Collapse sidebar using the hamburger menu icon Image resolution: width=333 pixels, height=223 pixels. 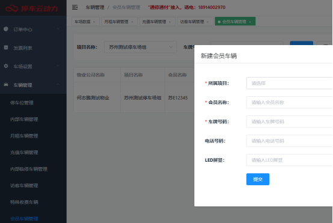[75, 7]
